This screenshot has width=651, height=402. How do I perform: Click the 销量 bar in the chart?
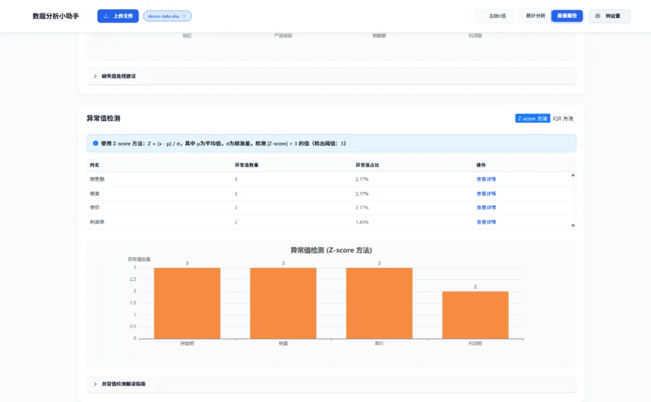point(283,303)
